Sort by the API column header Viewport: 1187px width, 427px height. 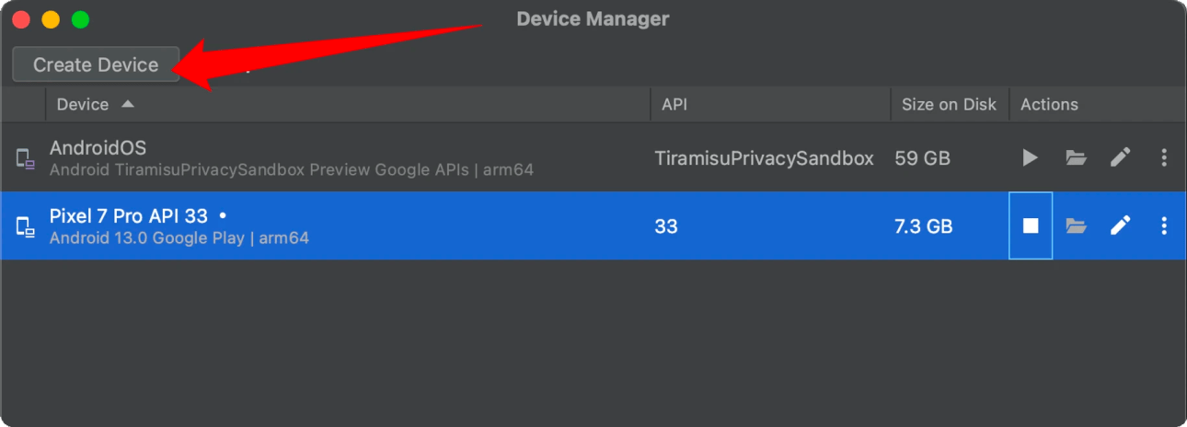[674, 105]
